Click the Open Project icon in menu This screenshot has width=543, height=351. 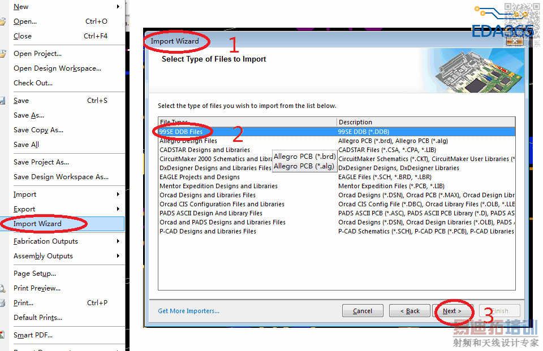(x=2, y=54)
